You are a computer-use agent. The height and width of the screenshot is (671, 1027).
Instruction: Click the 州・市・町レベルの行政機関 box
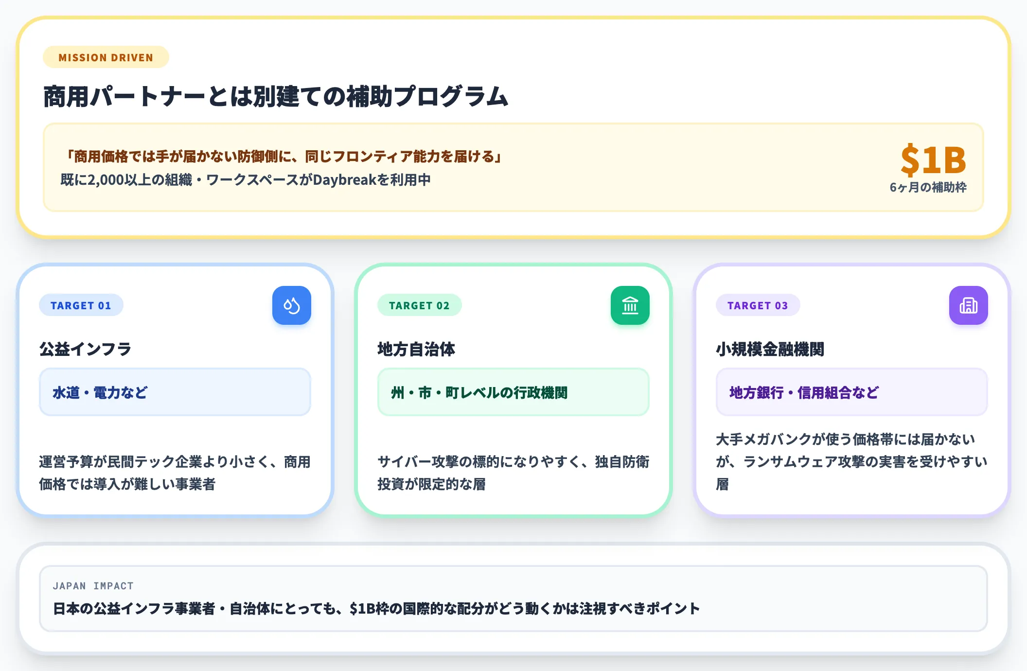click(513, 392)
